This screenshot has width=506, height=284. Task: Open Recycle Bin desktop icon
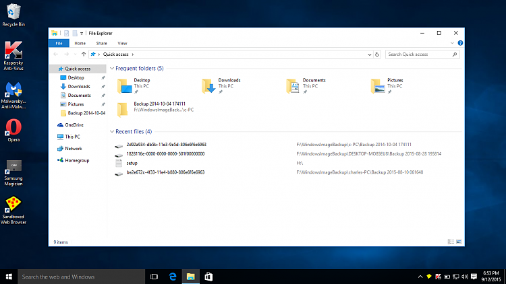[13, 15]
